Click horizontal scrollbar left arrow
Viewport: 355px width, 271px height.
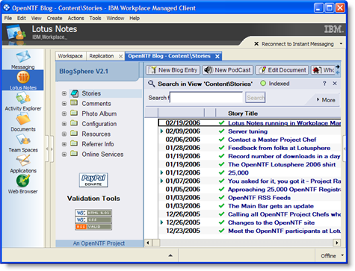tap(148, 243)
